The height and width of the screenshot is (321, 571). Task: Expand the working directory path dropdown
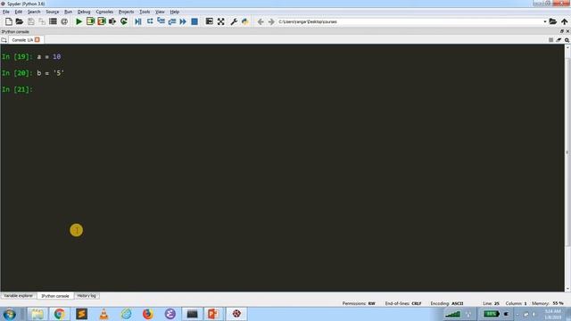coord(545,21)
